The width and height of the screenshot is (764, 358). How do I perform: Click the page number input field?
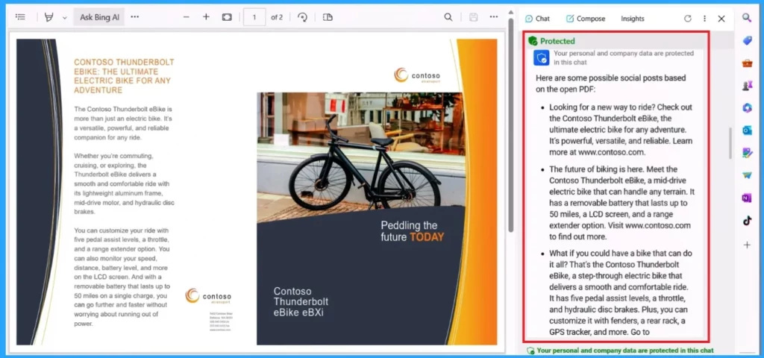click(x=254, y=17)
